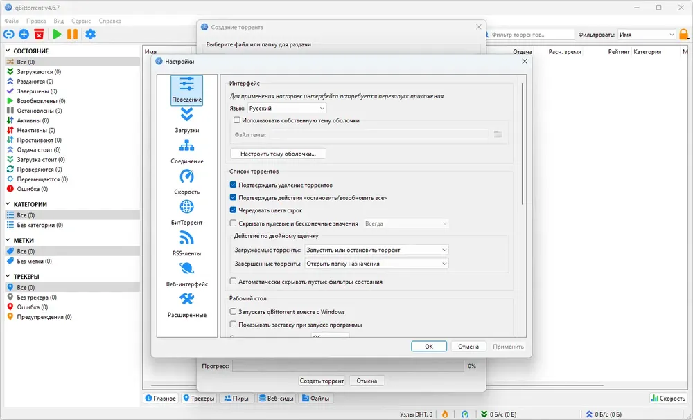Enable Запускать qBittorrent вместе с Windows
The height and width of the screenshot is (420, 693).
[233, 311]
